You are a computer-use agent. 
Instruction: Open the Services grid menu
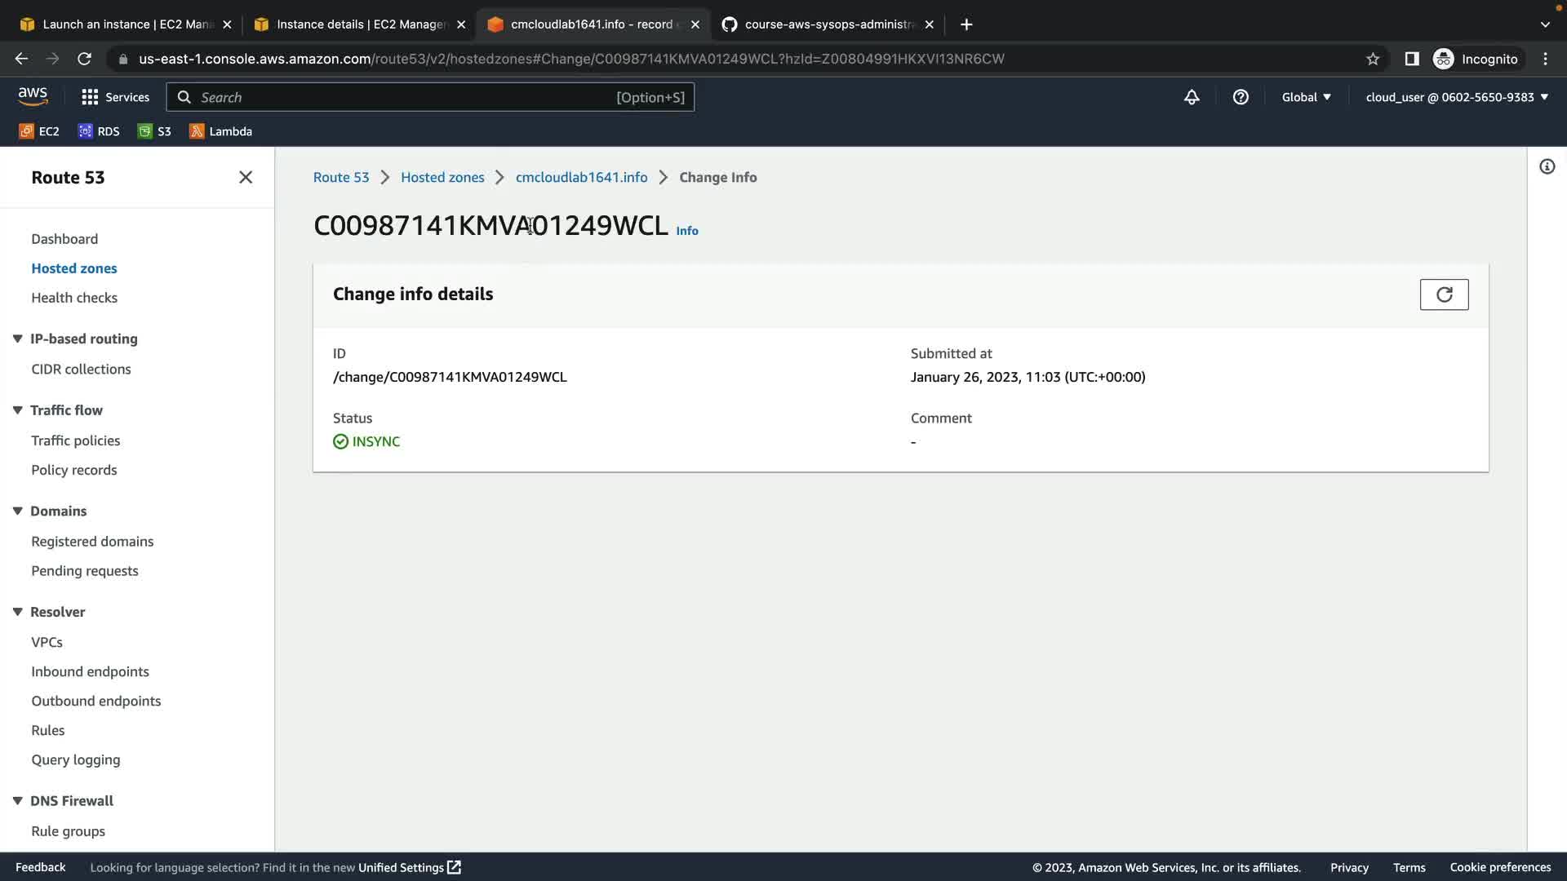click(115, 97)
